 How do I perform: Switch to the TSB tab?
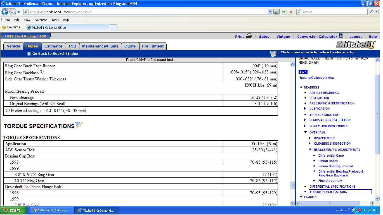click(72, 46)
